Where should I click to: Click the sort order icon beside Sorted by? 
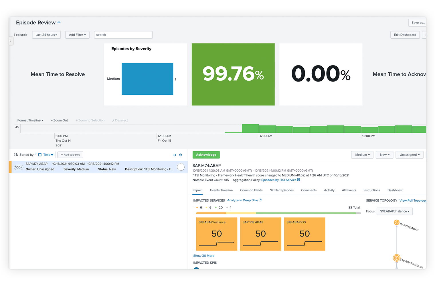15,154
